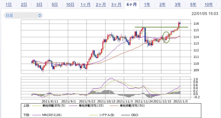Screen dimensions: 221x118
Task: Click the 2021/9/22 date axis label
Action: [x=87, y=101]
